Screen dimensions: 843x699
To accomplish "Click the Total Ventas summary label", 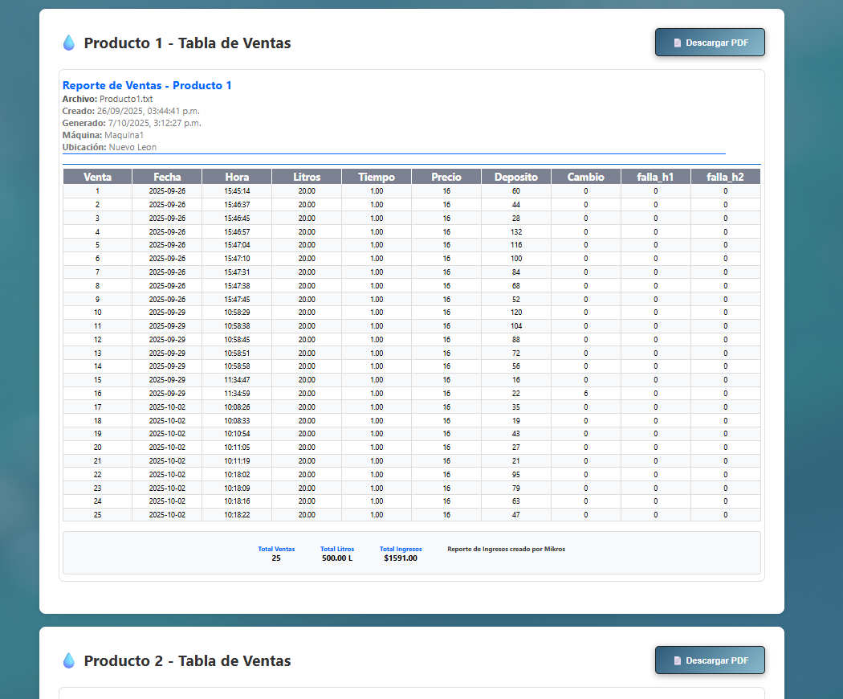I will (276, 549).
